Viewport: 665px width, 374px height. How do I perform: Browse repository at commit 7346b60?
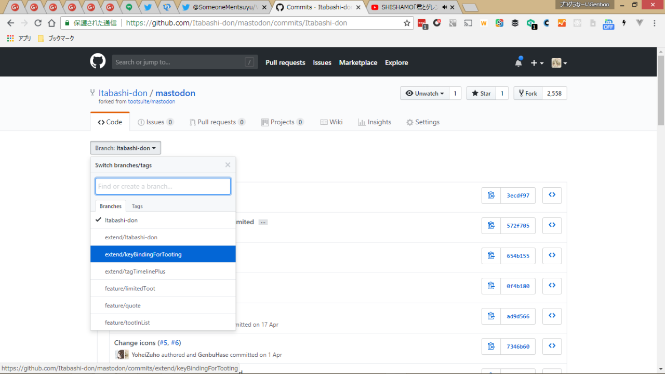(552, 346)
